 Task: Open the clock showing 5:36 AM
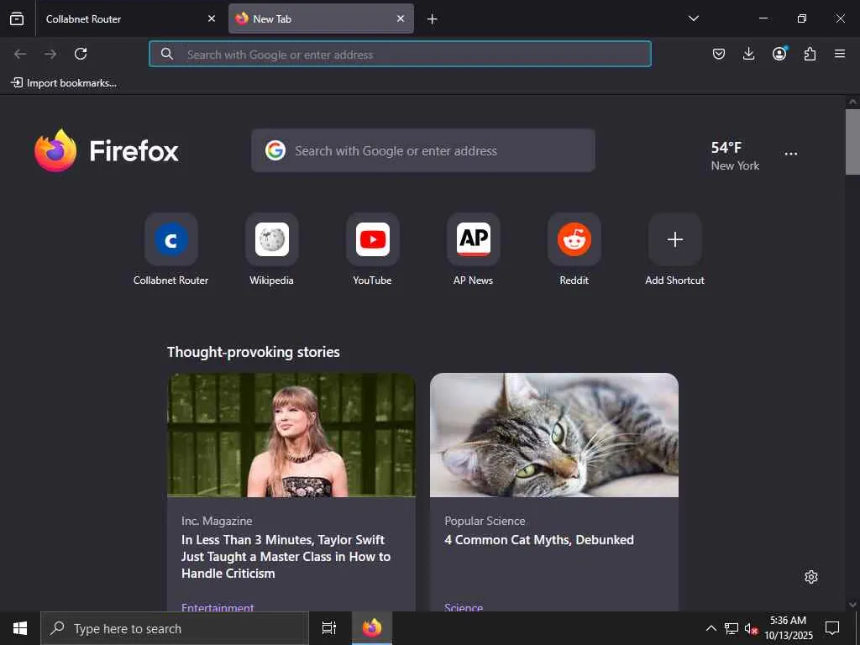point(789,628)
